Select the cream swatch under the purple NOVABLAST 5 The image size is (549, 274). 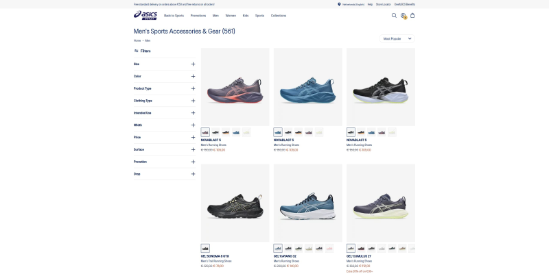tap(246, 132)
